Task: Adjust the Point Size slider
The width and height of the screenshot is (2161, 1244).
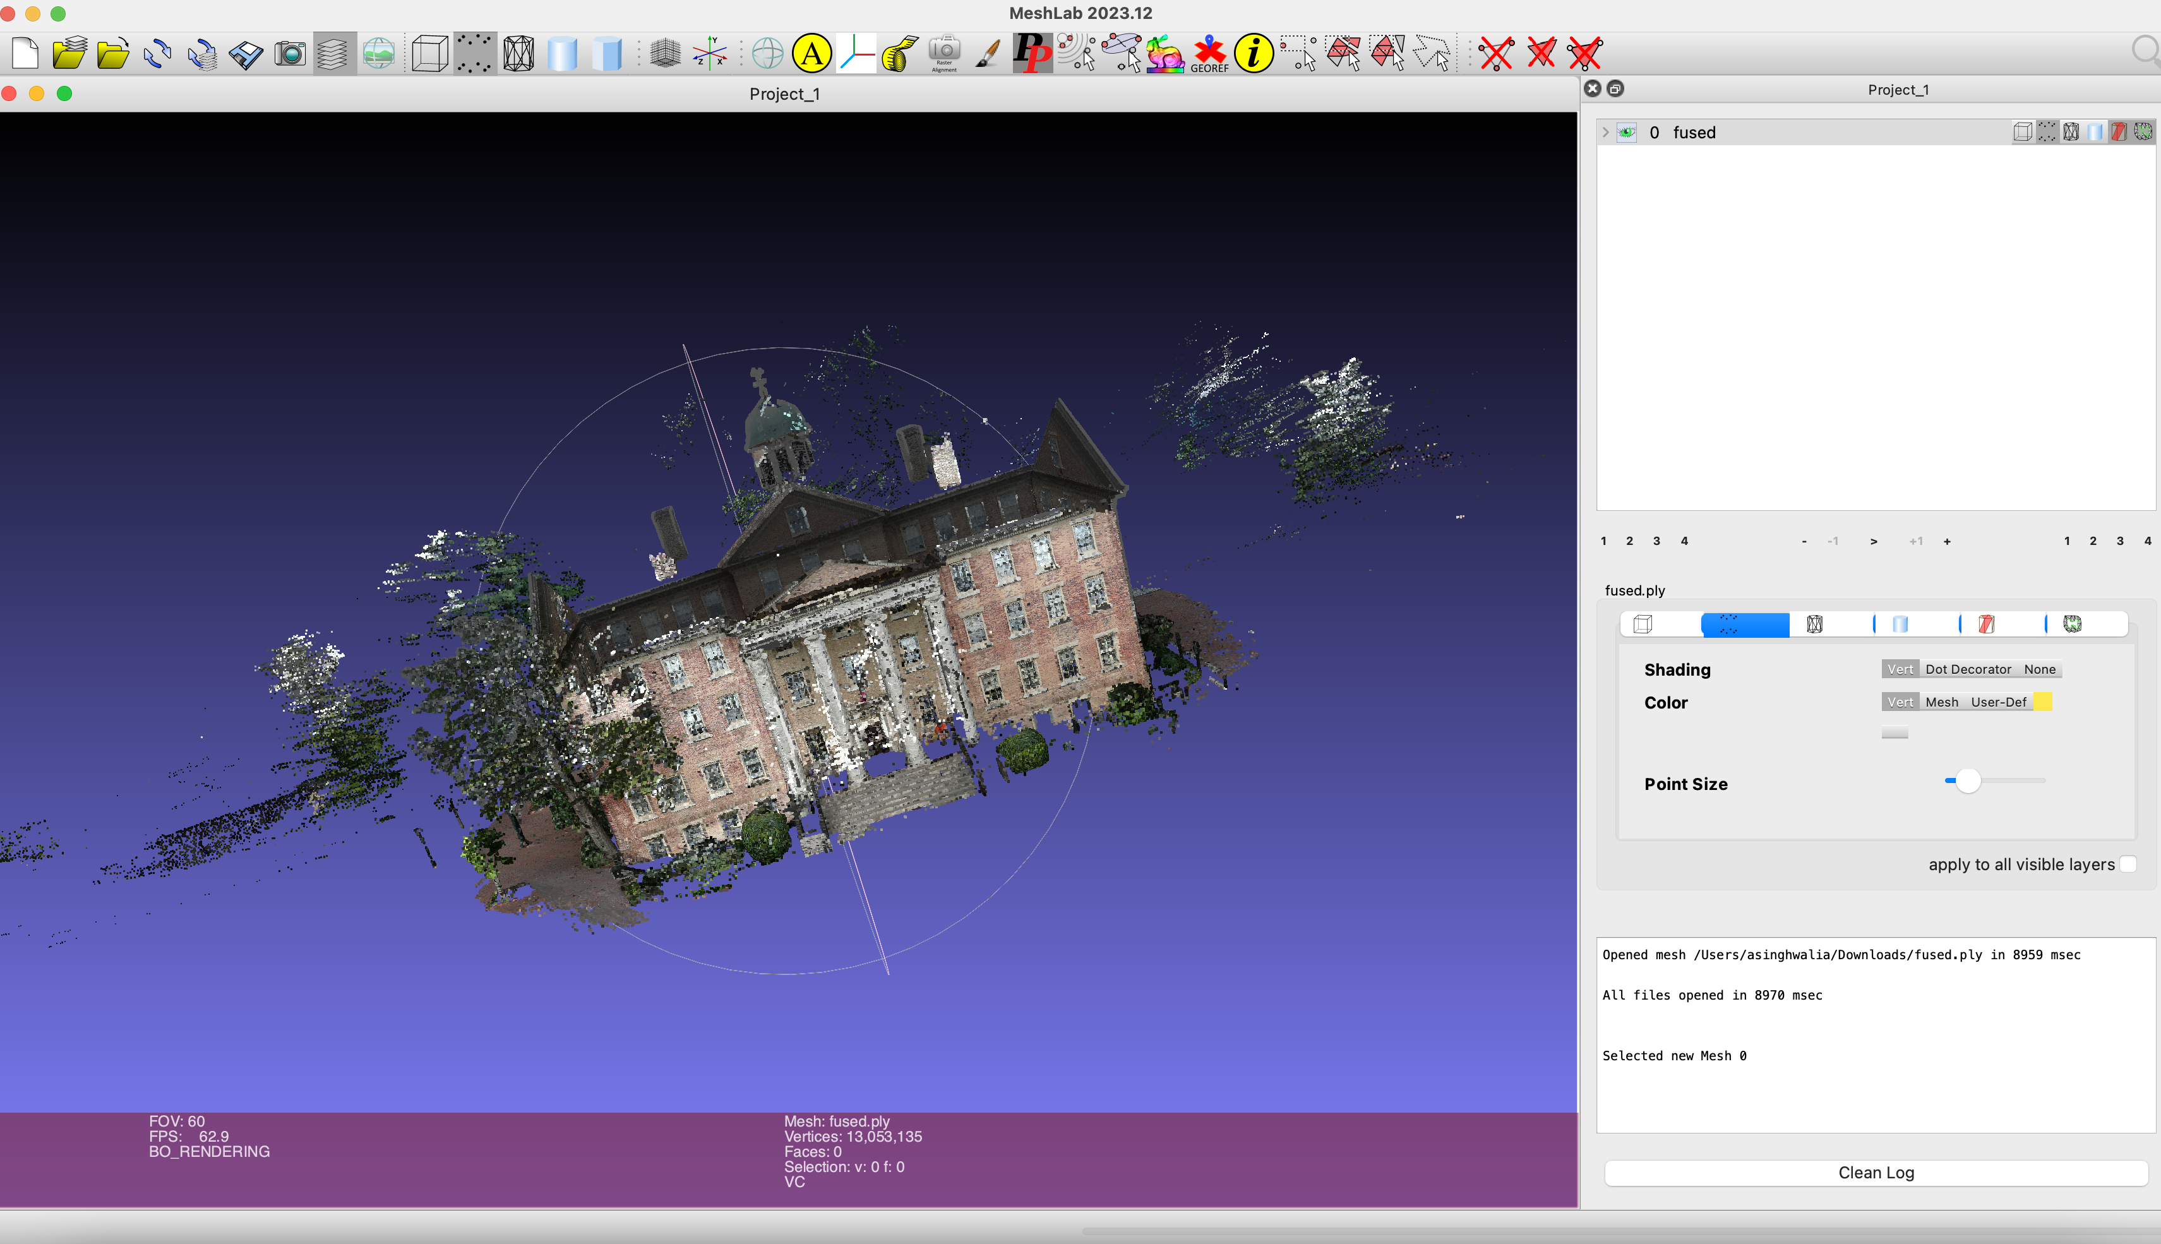Action: coord(1969,781)
